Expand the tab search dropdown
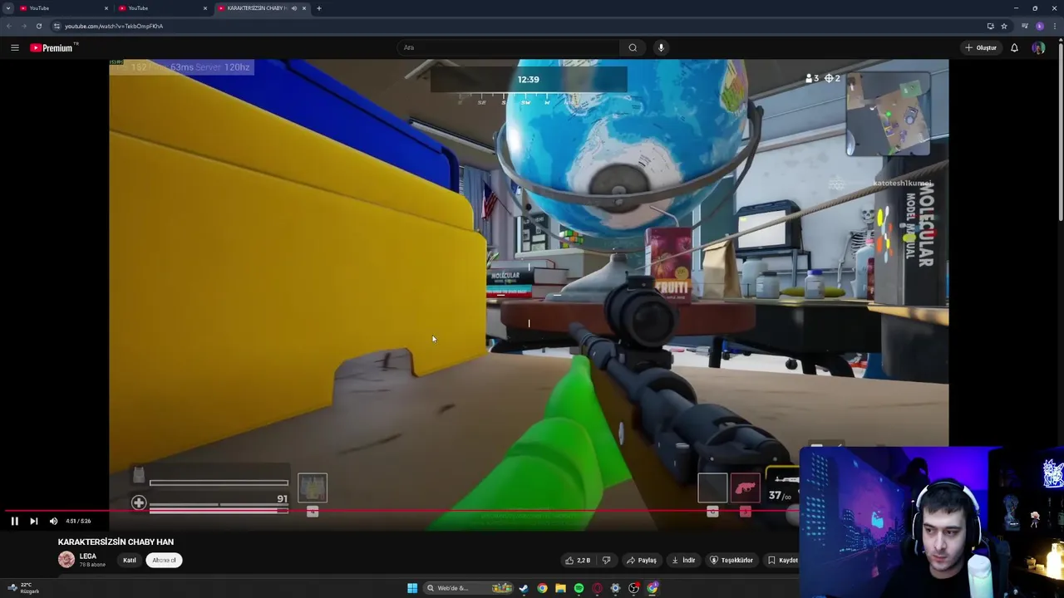1064x598 pixels. coord(7,8)
